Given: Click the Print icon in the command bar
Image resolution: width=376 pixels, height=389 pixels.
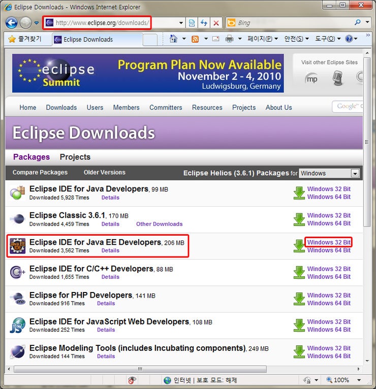Looking at the screenshot, I should [229, 39].
